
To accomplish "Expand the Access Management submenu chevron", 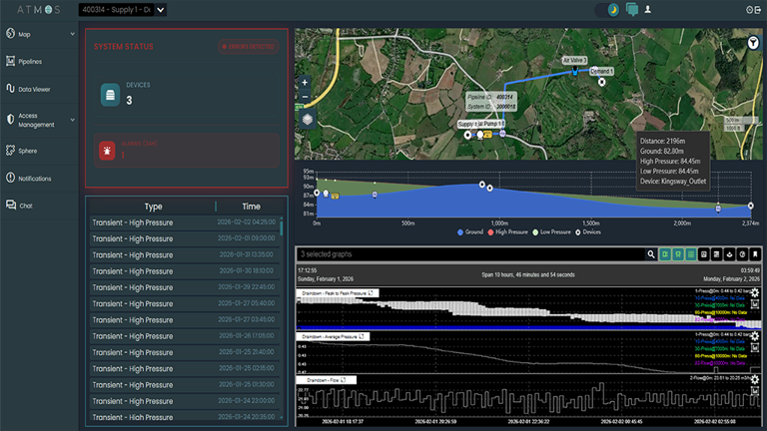I will [x=74, y=118].
